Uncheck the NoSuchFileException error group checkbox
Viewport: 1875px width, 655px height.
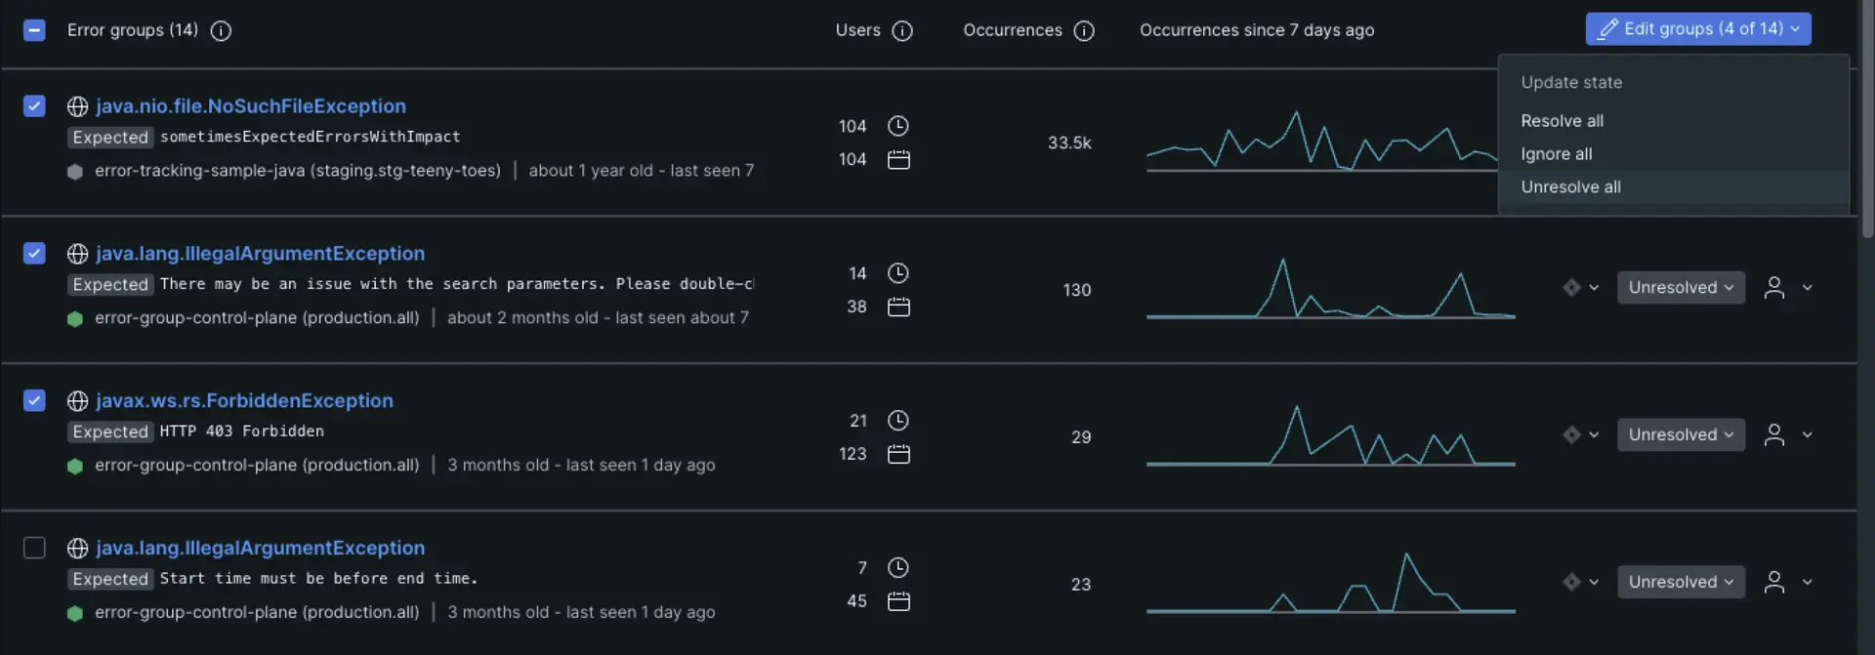[34, 105]
